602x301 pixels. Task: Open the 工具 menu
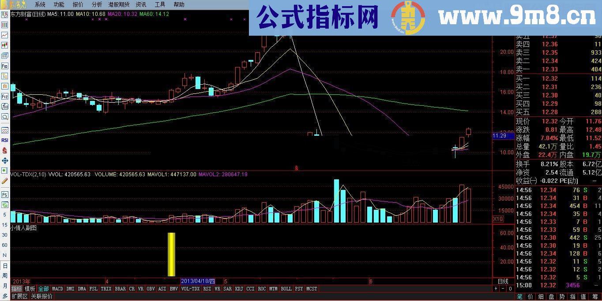pos(160,4)
